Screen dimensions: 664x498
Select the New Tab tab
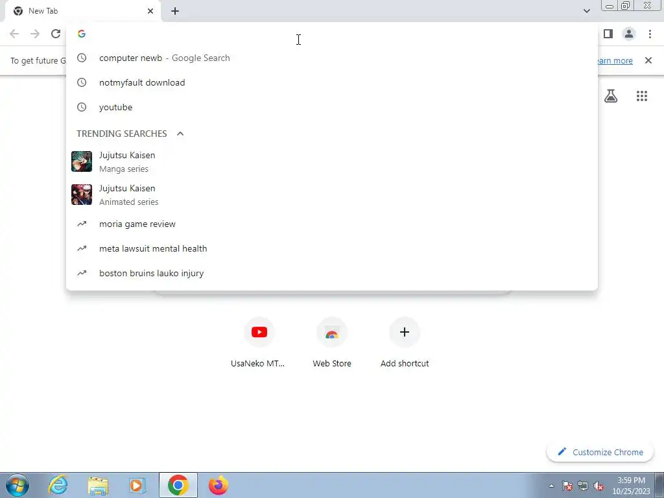tap(82, 12)
